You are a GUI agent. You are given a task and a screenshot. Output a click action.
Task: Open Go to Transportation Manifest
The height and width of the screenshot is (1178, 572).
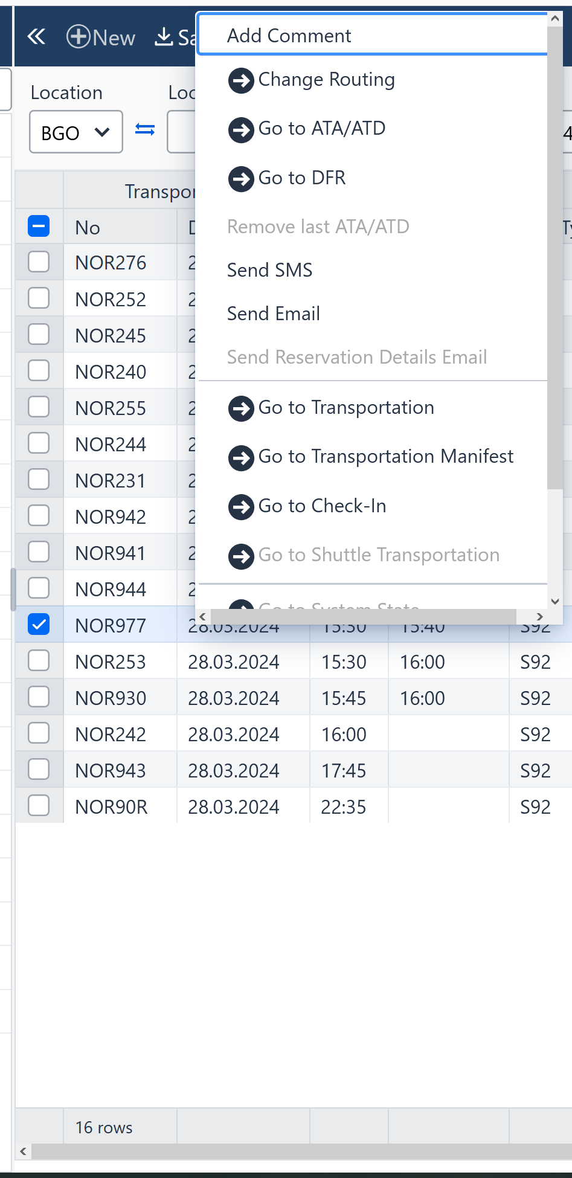point(385,457)
